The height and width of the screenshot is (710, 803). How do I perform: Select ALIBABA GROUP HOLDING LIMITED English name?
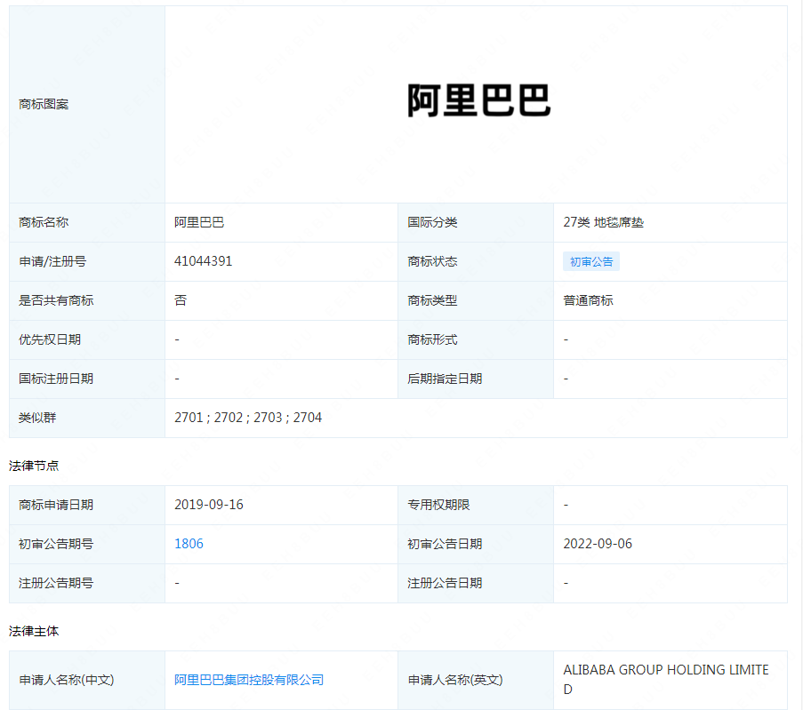click(666, 679)
